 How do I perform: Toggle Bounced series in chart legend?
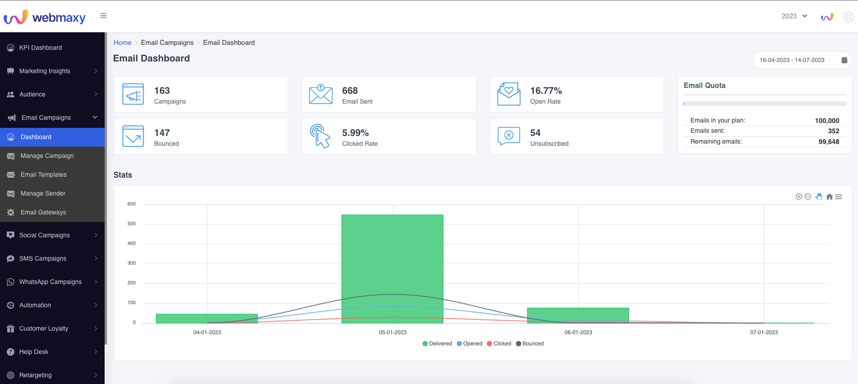pos(530,344)
